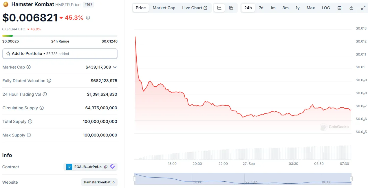Viewport: 368px width, 188px height.
Task: Select the 7d timeframe tab
Action: [261, 8]
